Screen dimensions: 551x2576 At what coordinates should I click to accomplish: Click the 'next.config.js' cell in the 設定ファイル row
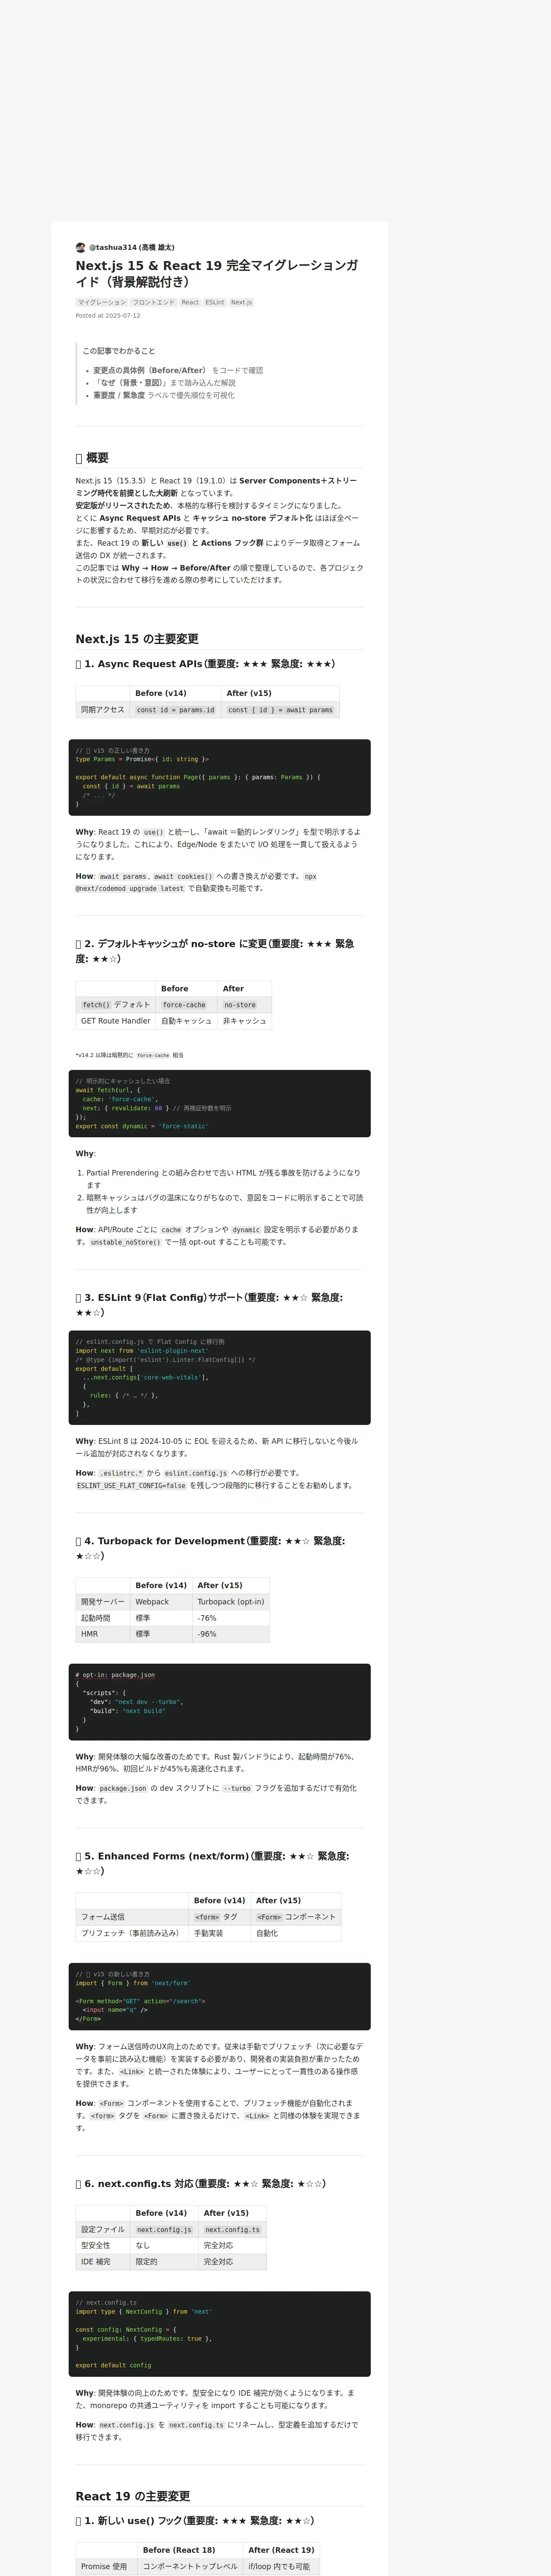[164, 2229]
